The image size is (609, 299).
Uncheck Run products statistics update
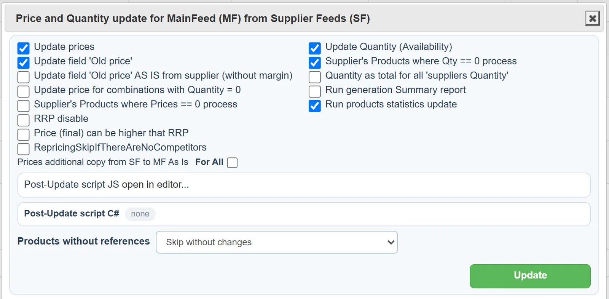315,106
